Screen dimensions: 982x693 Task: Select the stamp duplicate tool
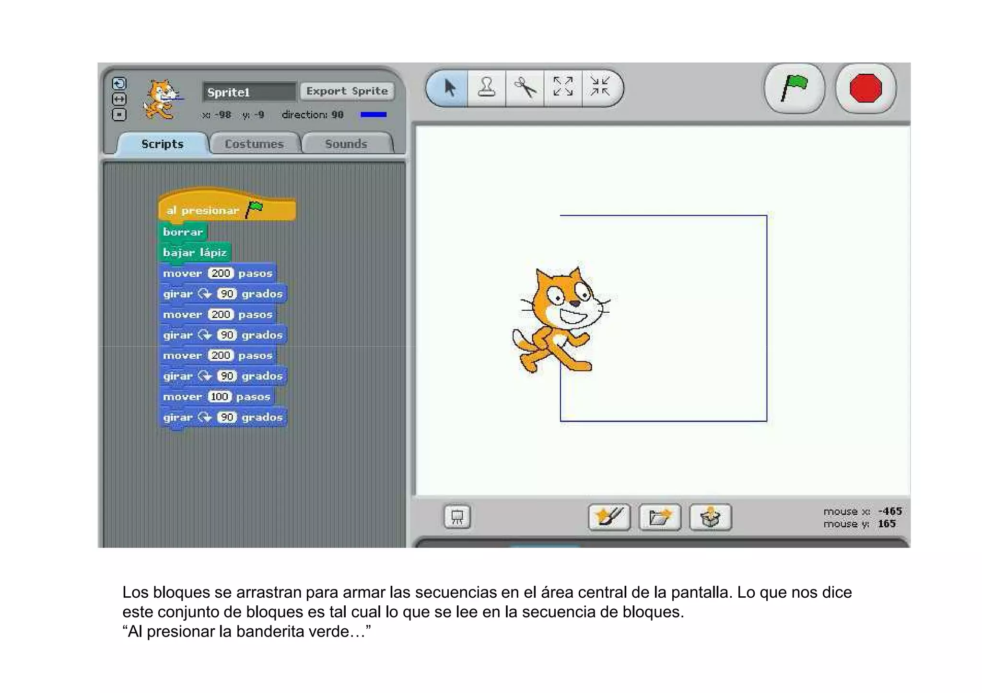(487, 88)
